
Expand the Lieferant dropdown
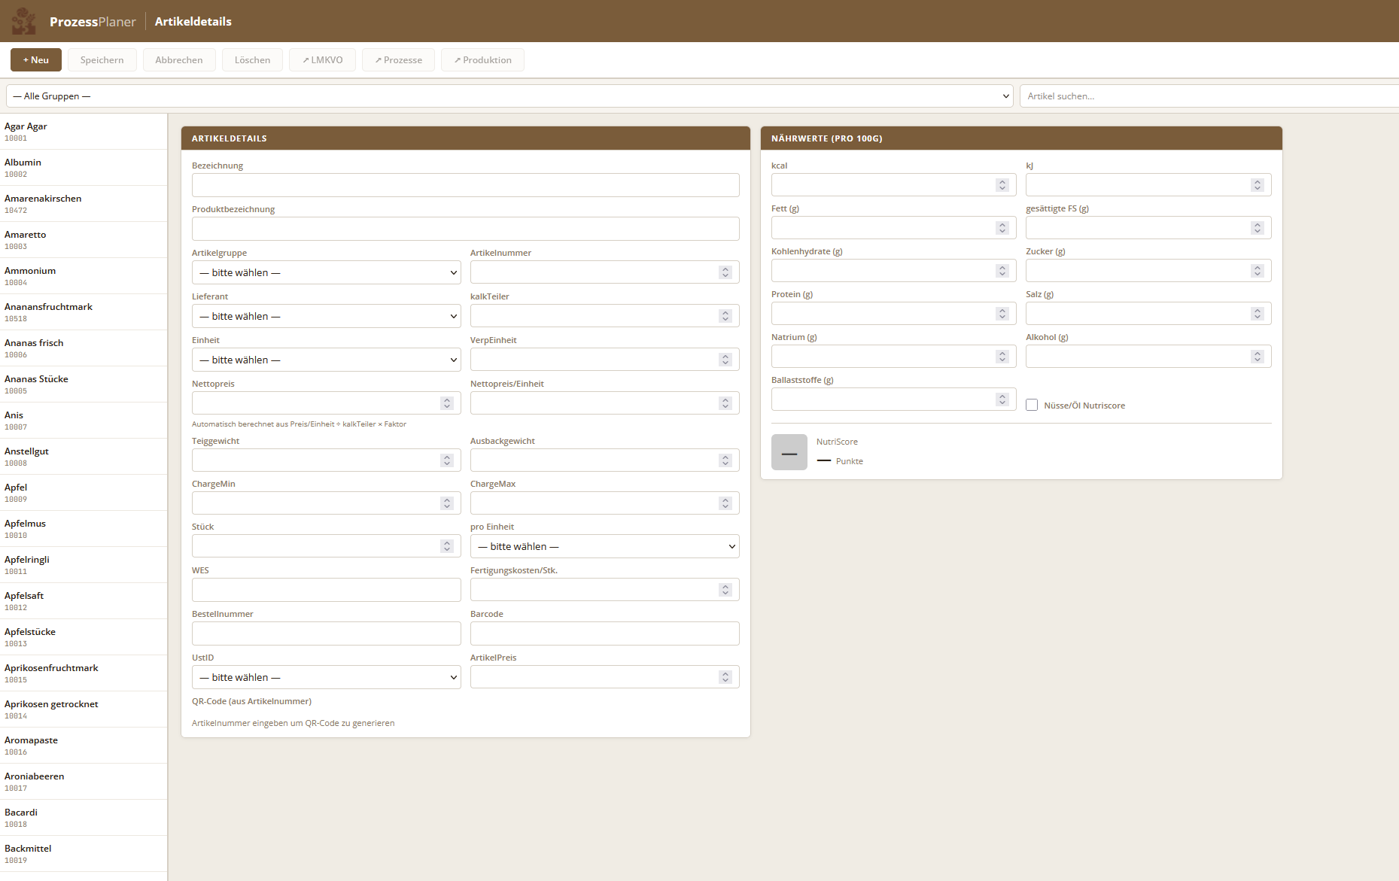326,316
